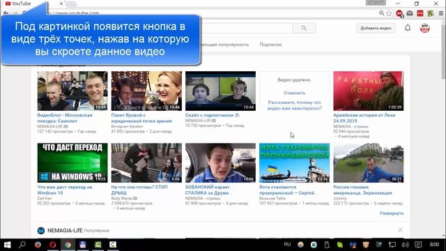The height and width of the screenshot is (251, 446).
Task: Open floppy disk app on taskbar
Action: pos(83,245)
